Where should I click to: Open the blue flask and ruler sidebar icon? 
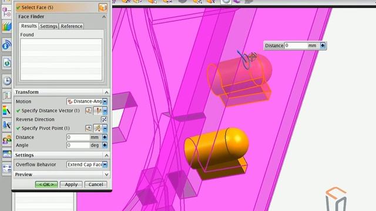6,125
